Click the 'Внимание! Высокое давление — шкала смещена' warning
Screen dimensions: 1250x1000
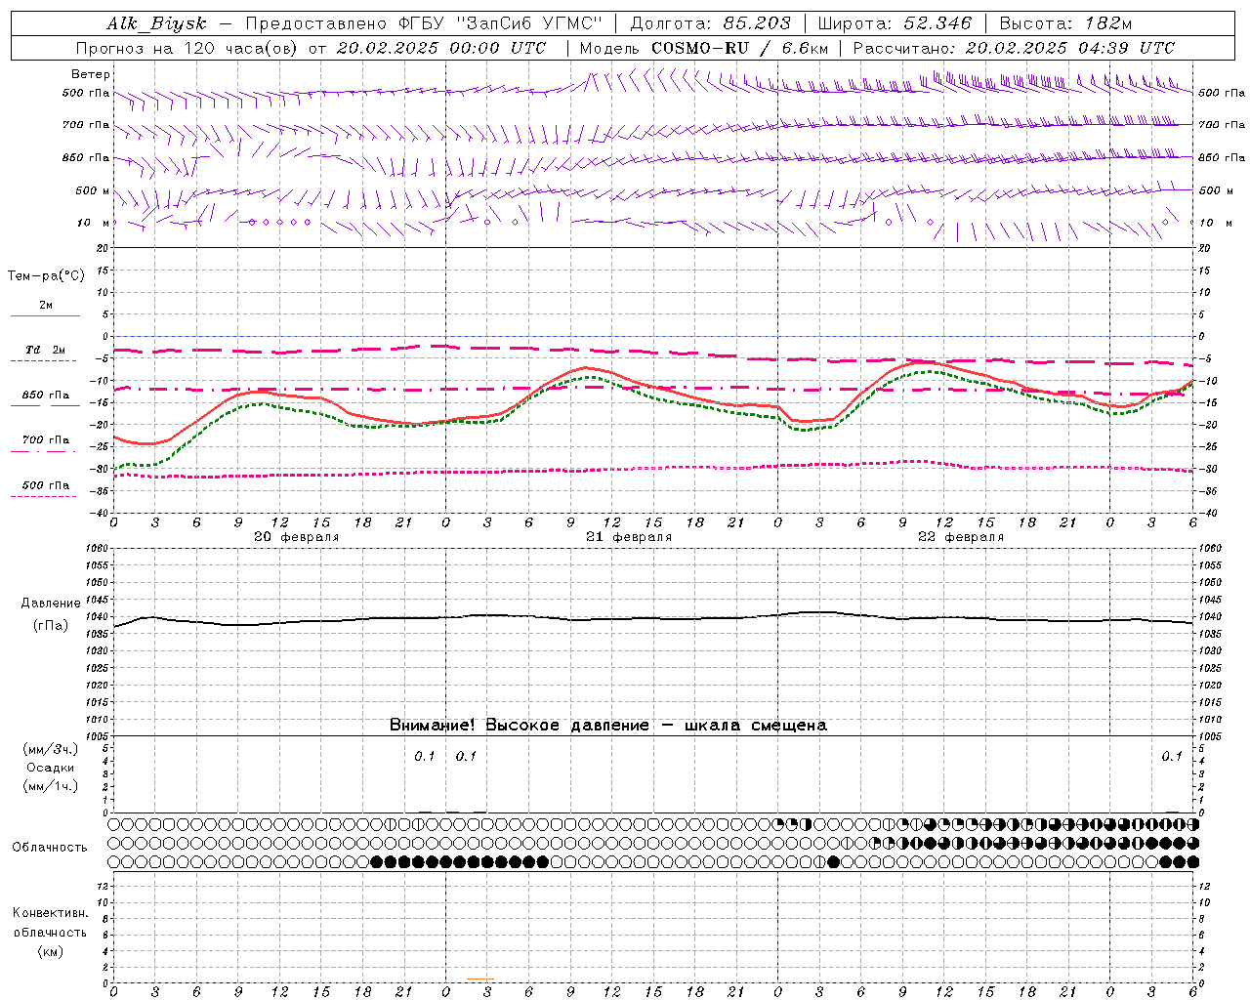(608, 726)
